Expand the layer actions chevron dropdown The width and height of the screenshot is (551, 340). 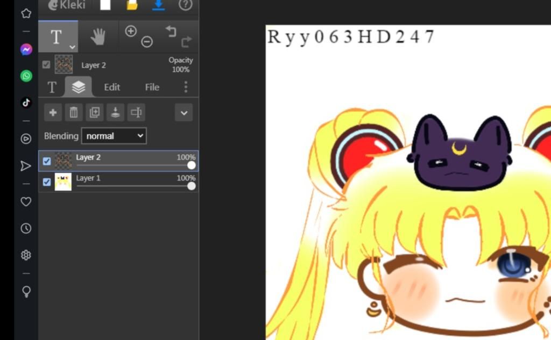click(184, 112)
